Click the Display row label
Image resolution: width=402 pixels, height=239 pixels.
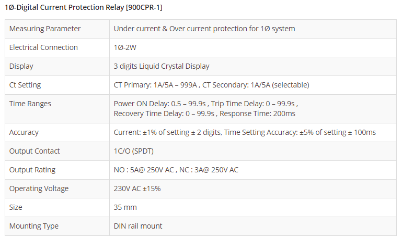click(x=21, y=66)
